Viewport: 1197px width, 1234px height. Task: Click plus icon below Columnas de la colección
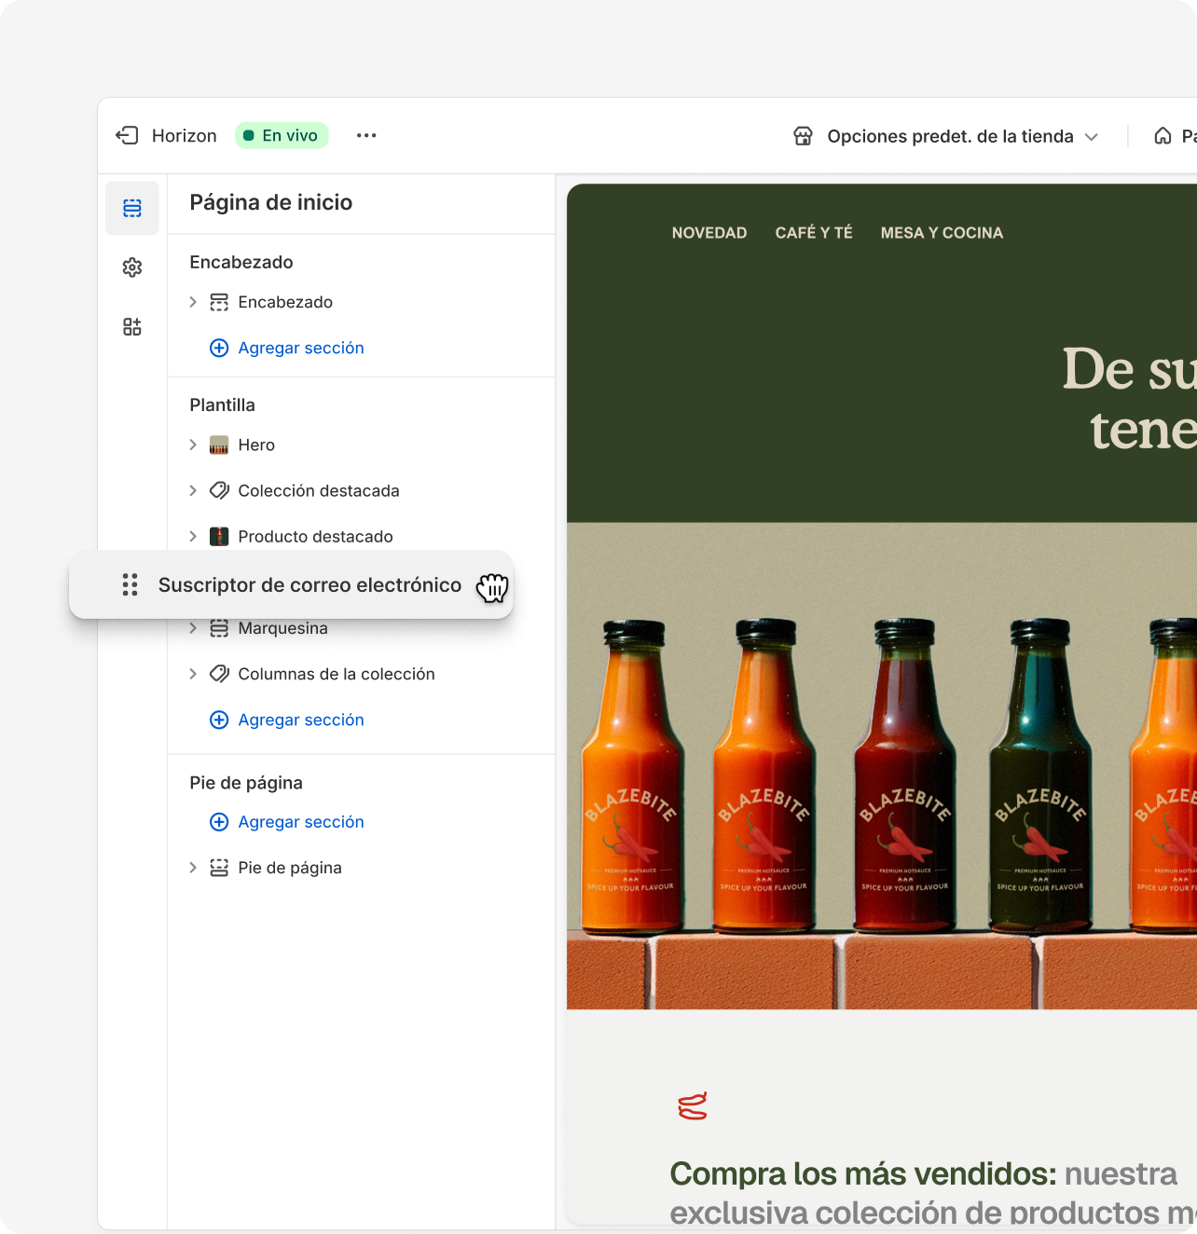219,720
